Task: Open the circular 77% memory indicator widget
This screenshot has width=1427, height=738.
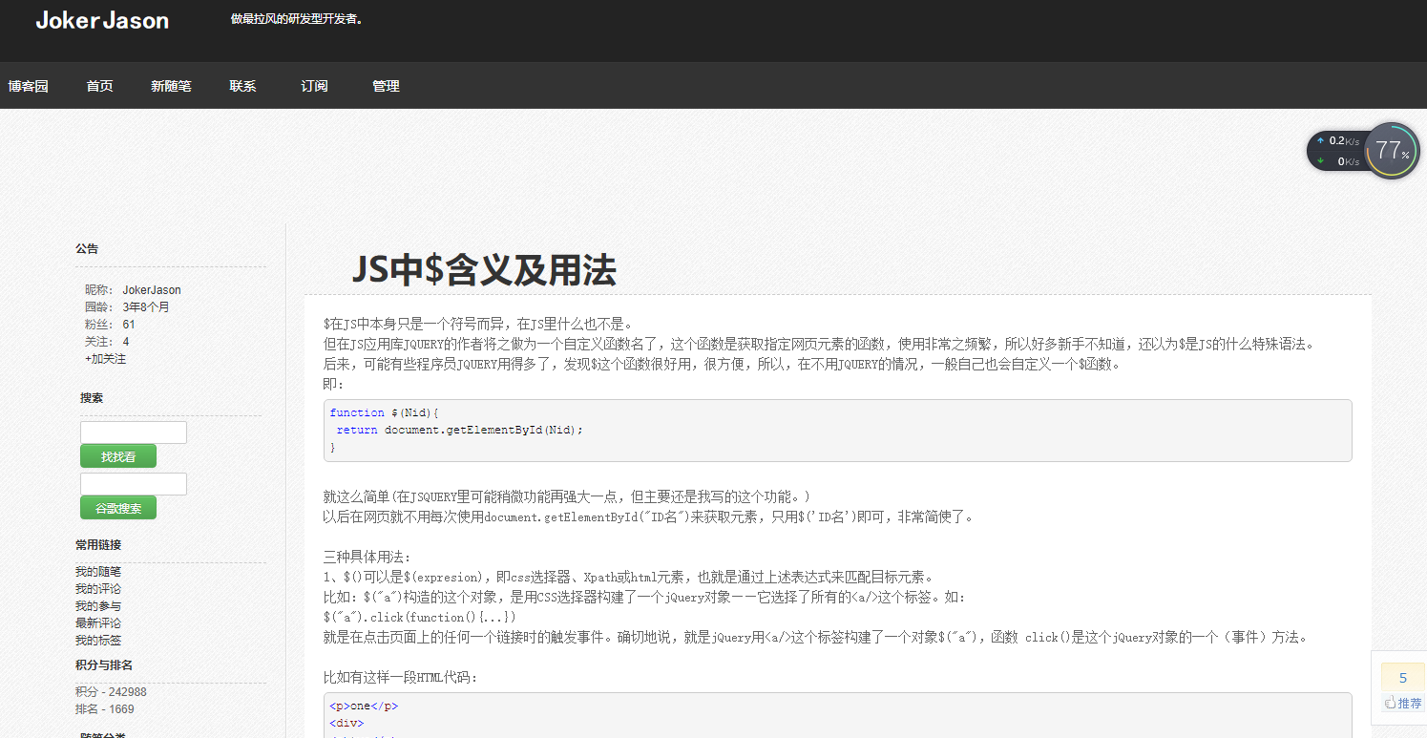Action: (1393, 150)
